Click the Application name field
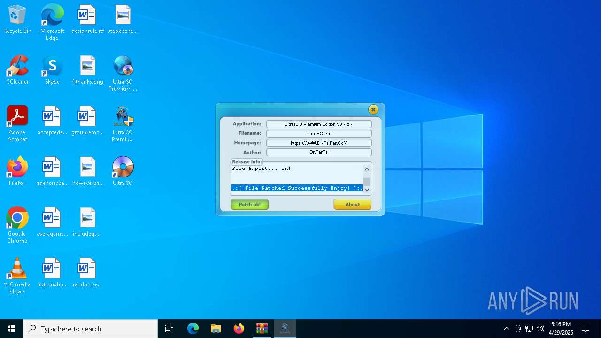The height and width of the screenshot is (338, 601). (x=319, y=124)
